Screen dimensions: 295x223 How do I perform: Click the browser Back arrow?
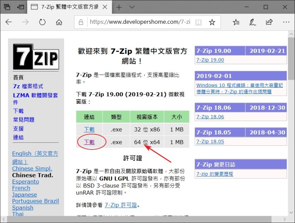[x=8, y=22]
